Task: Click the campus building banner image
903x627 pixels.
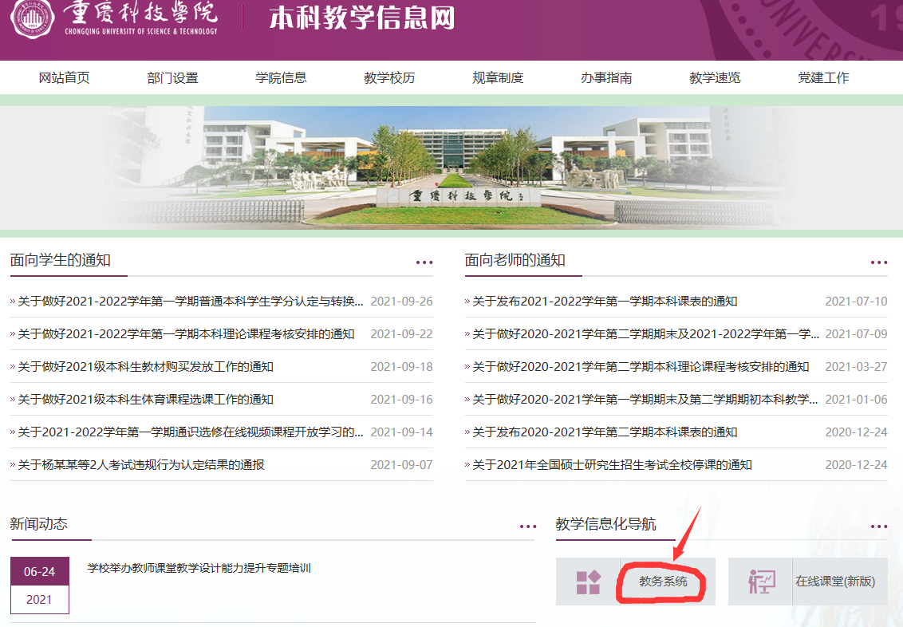Action: [x=451, y=168]
